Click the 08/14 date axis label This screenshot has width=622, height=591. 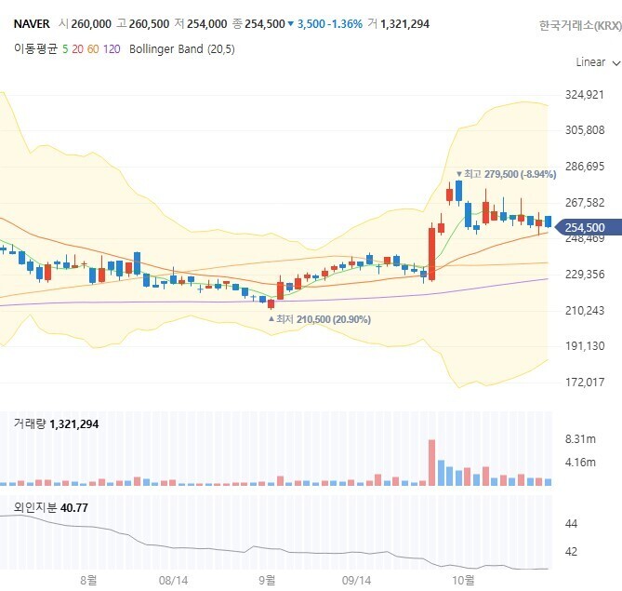coord(173,580)
